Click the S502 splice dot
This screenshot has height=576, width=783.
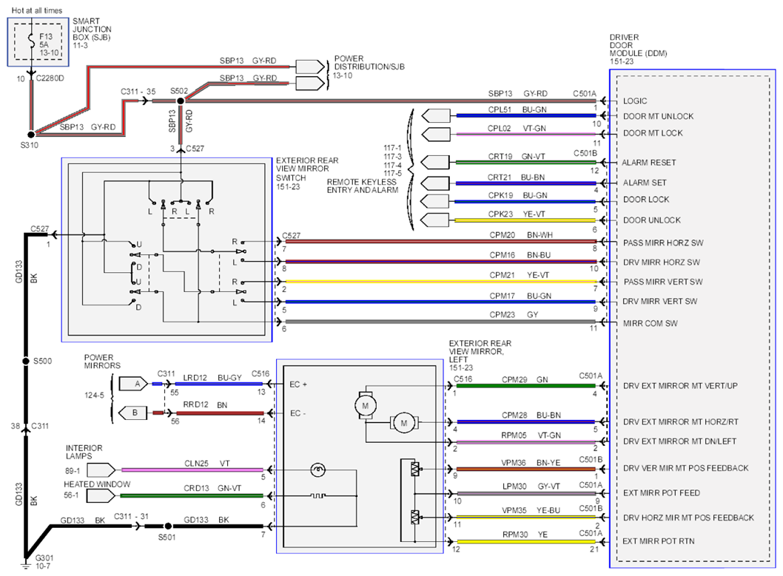click(x=181, y=101)
